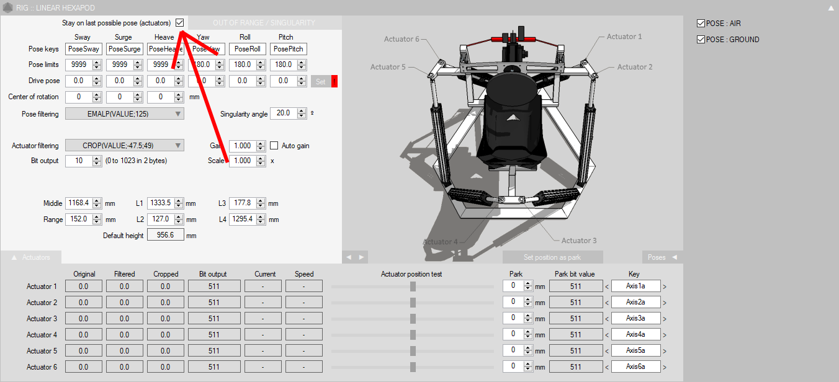Collapse the rig panel with the top-right arrow

pos(831,8)
